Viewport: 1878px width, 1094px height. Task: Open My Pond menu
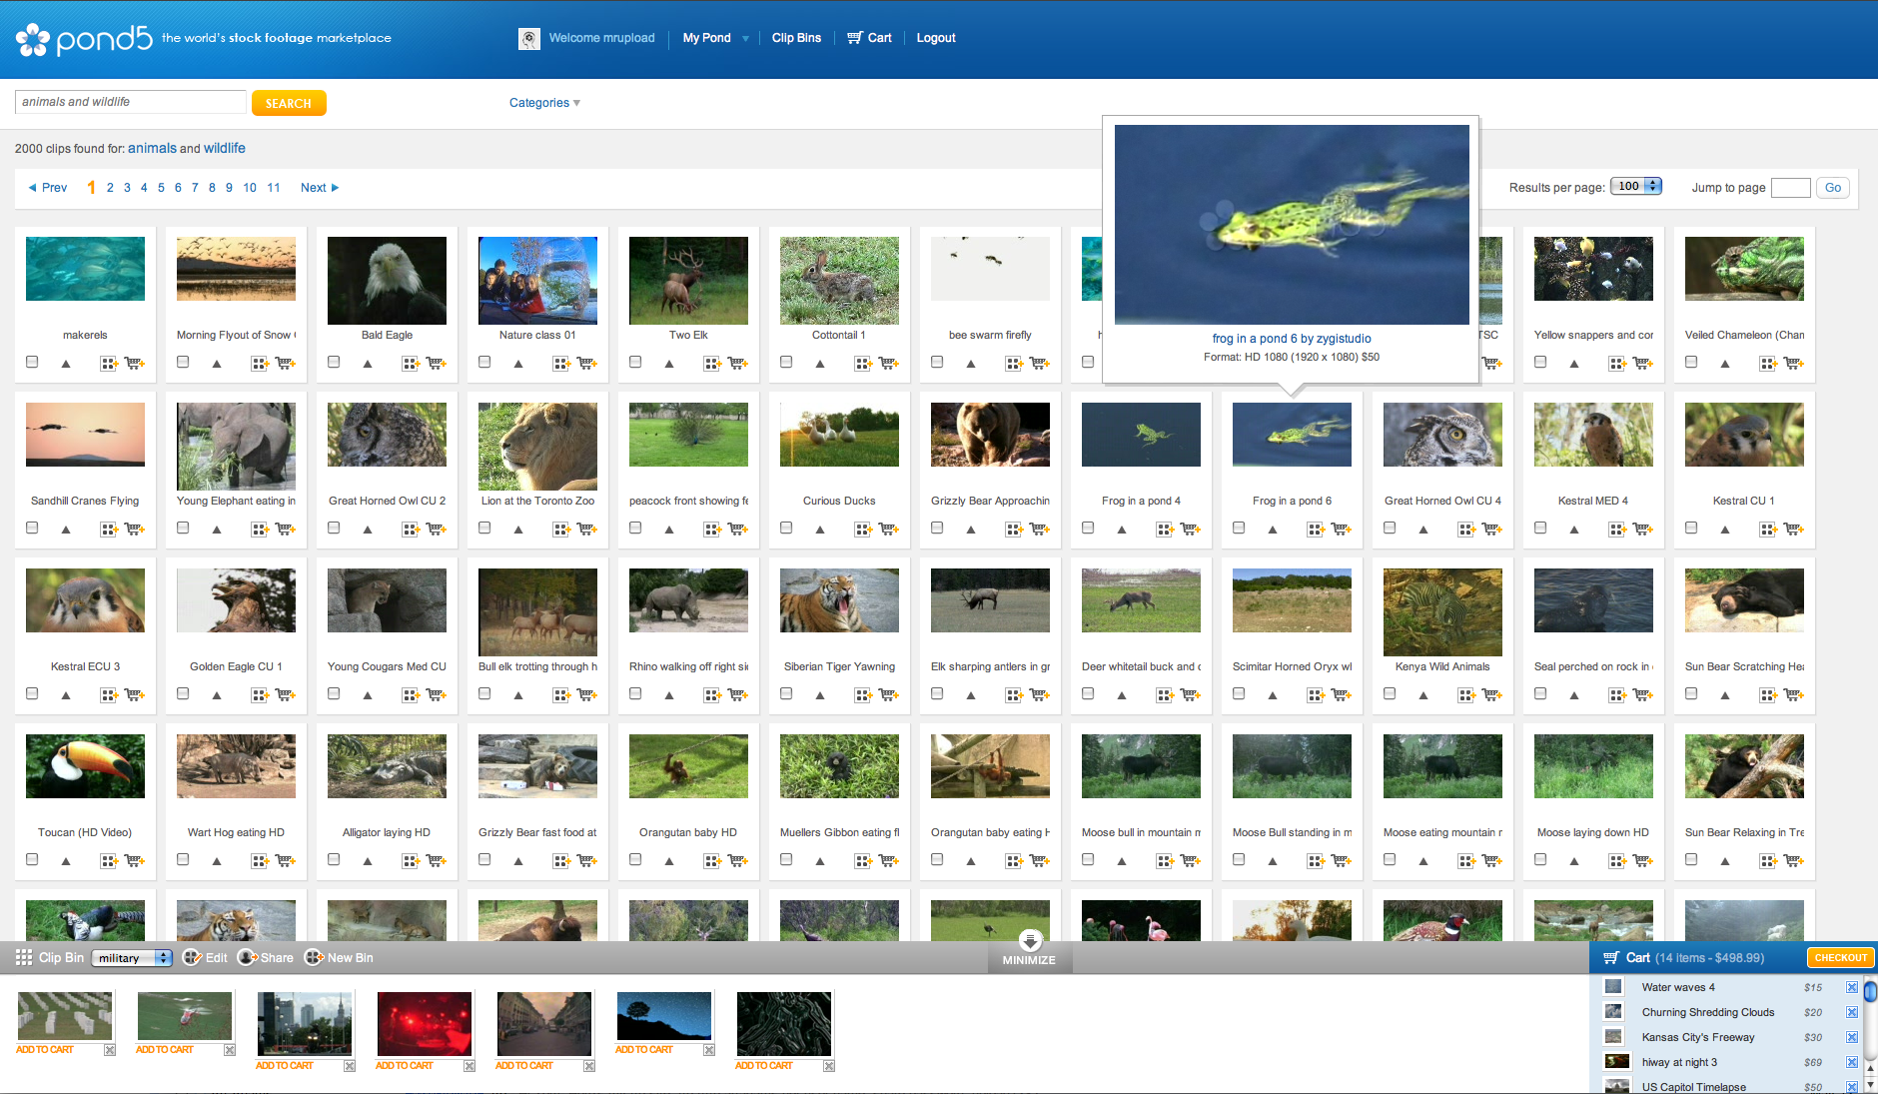(x=707, y=38)
